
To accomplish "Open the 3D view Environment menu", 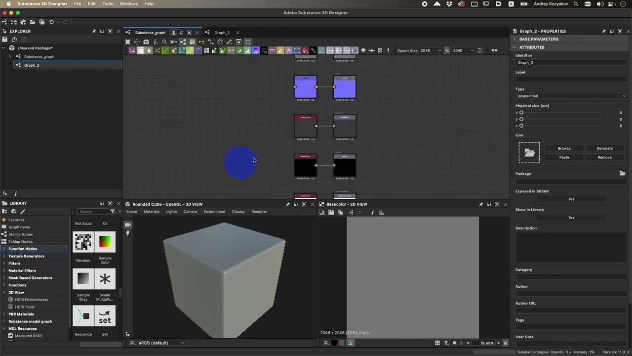I will click(x=214, y=212).
